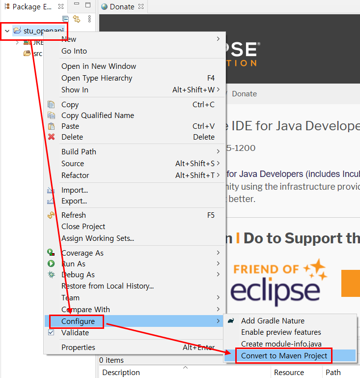Click the red Delete X icon
Image resolution: width=360 pixels, height=378 pixels.
coord(51,137)
